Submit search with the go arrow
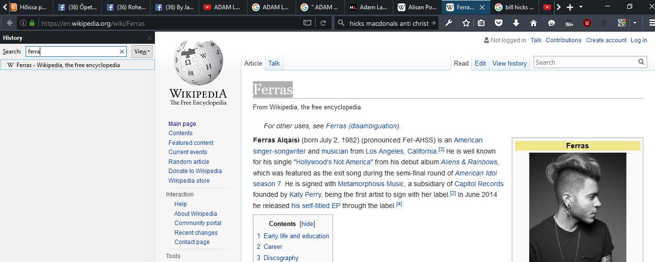 [x=434, y=23]
